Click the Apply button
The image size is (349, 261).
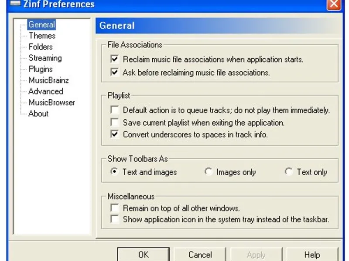pos(256,254)
